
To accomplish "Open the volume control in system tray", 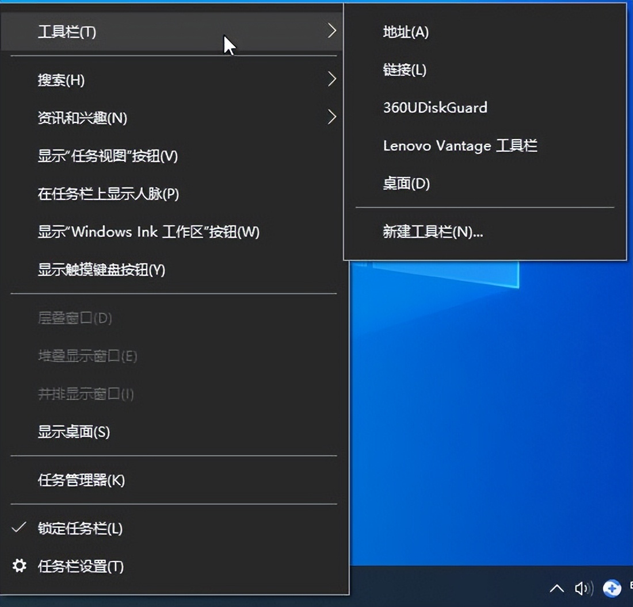I will pos(584,589).
